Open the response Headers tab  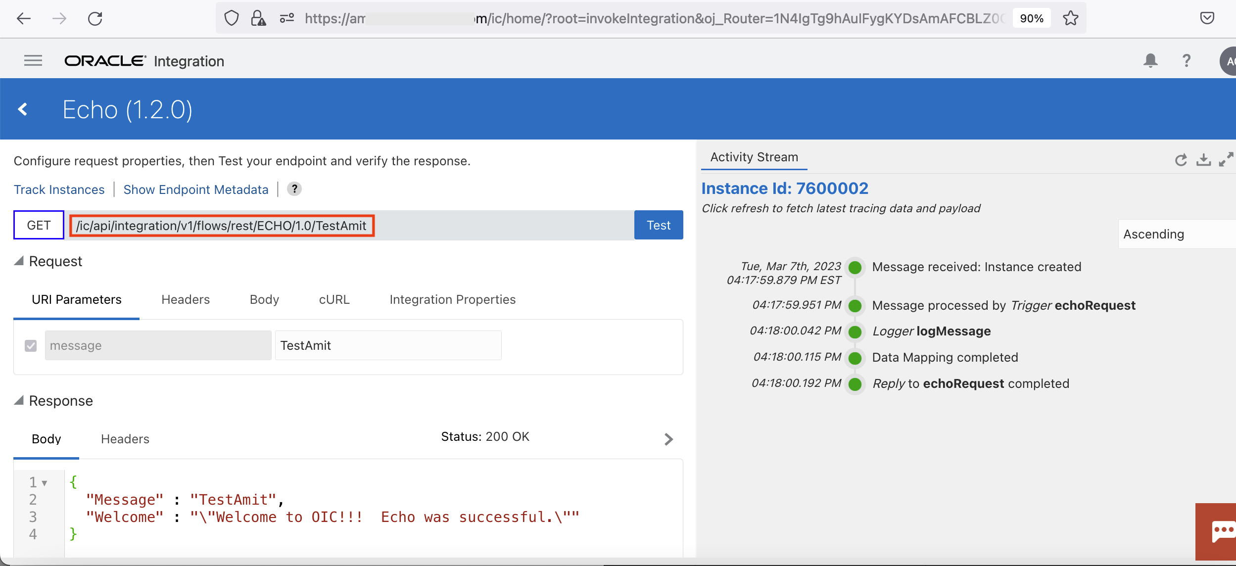tap(125, 439)
